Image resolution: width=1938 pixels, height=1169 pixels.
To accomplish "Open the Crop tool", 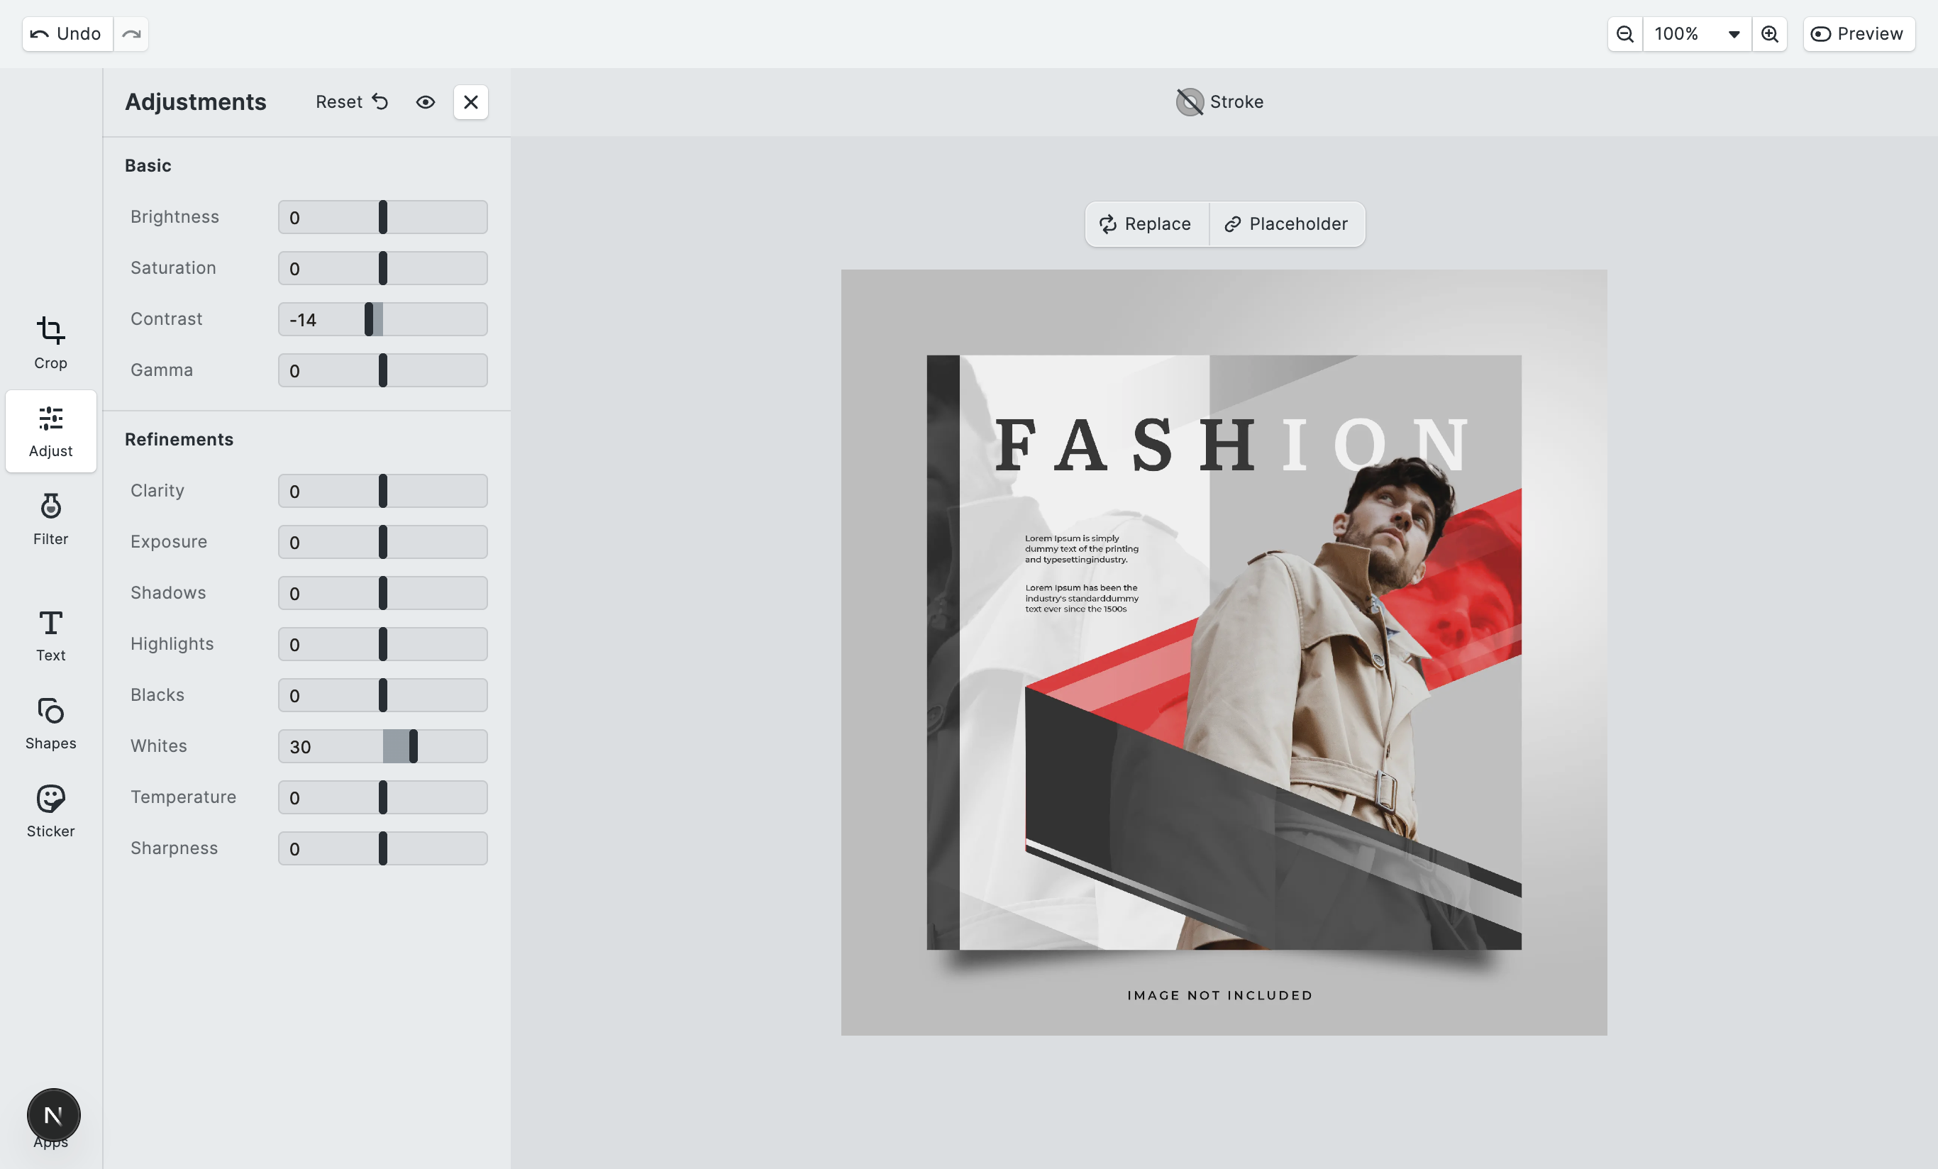I will coord(50,342).
